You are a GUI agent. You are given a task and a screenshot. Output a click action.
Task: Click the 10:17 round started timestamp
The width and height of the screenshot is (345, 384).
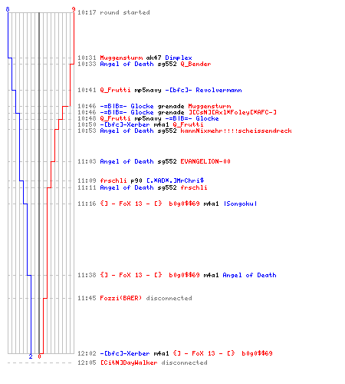[87, 12]
